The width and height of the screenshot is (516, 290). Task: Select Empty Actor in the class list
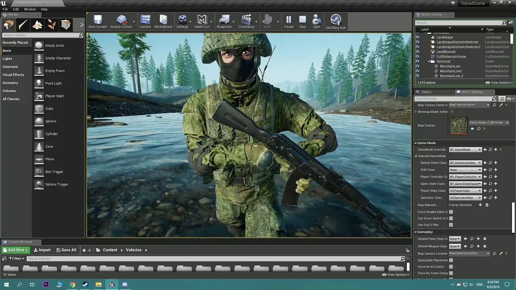coord(55,46)
